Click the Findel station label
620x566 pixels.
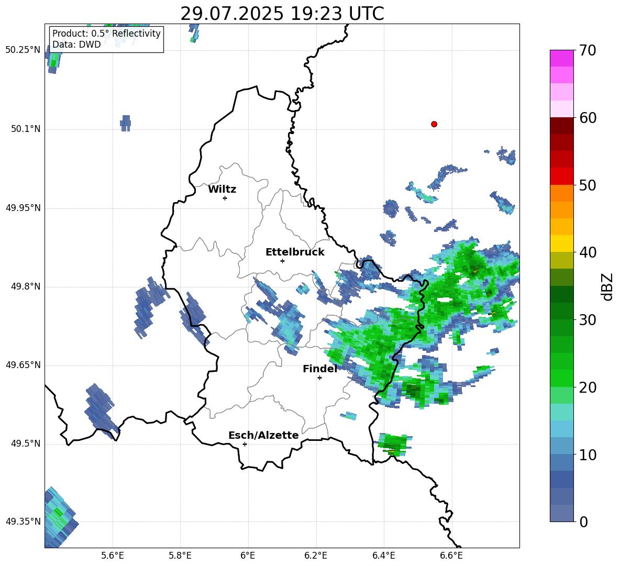tap(320, 369)
